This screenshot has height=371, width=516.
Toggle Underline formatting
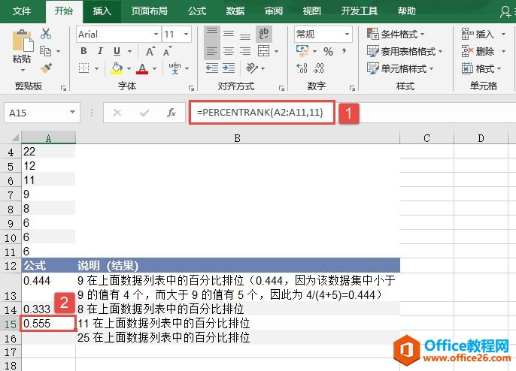click(117, 52)
